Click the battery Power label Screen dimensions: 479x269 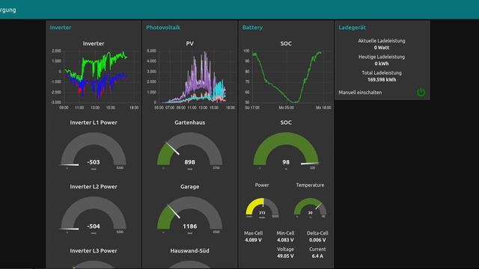[x=262, y=185]
